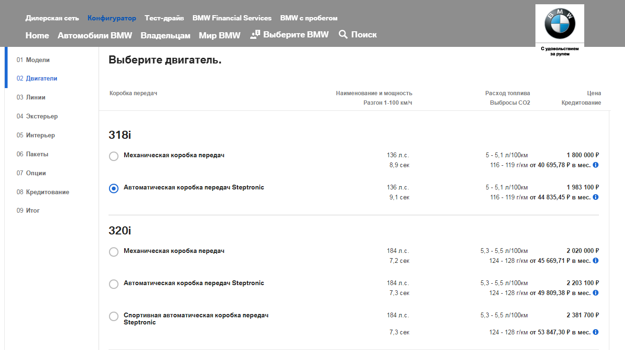Viewport: 625px width, 350px height.
Task: Open the Тест-драйв link
Action: (x=164, y=18)
